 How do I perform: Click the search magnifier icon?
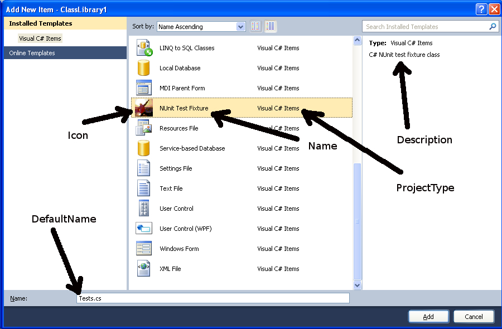coord(493,27)
